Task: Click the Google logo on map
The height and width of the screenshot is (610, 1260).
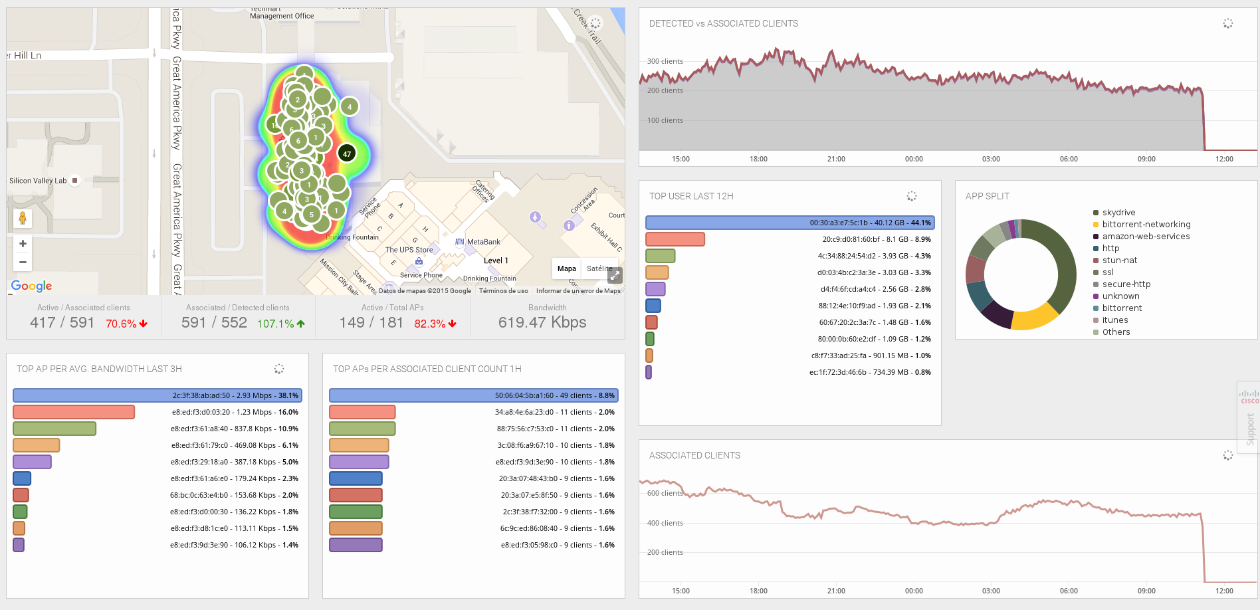Action: point(31,286)
